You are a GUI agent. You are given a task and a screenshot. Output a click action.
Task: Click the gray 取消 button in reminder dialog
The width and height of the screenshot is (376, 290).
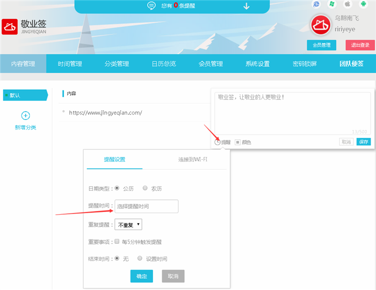coord(173,276)
